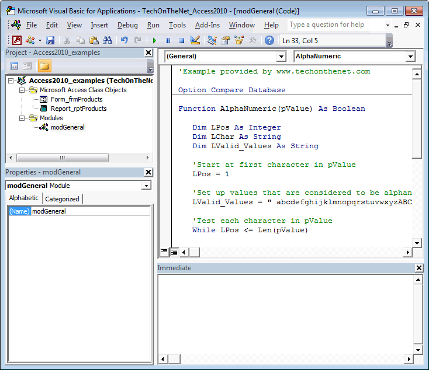Image resolution: width=429 pixels, height=370 pixels.
Task: Click the Reset stop icon
Action: (x=181, y=41)
